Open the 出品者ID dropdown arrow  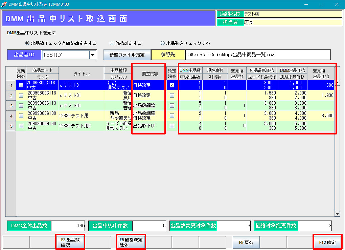tap(92, 55)
